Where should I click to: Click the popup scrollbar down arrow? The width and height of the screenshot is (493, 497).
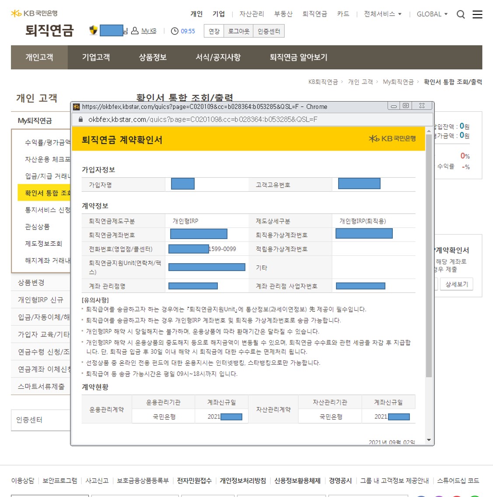pyautogui.click(x=429, y=440)
